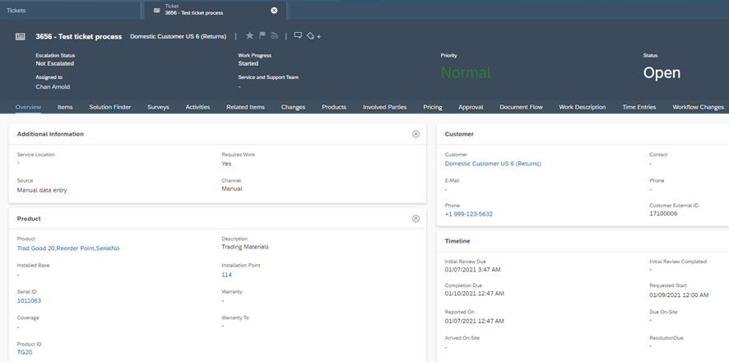Click Work Progress value Started
The height and width of the screenshot is (362, 729).
point(248,63)
